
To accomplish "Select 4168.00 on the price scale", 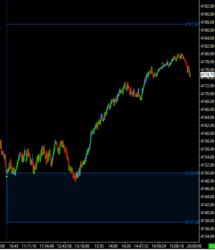I will 207,102.
